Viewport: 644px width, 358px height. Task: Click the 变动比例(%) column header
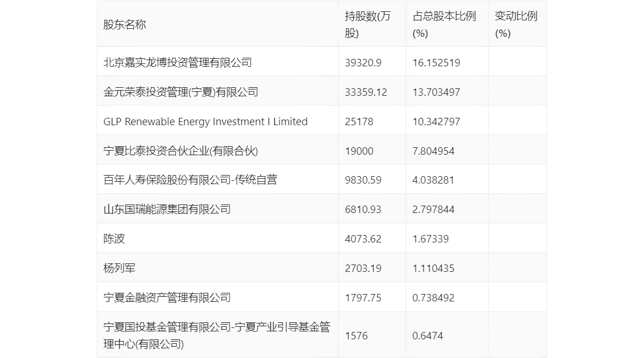(x=516, y=24)
